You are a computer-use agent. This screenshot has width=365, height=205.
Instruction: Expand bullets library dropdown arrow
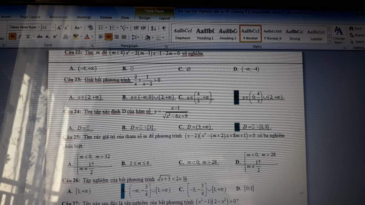click(106, 28)
